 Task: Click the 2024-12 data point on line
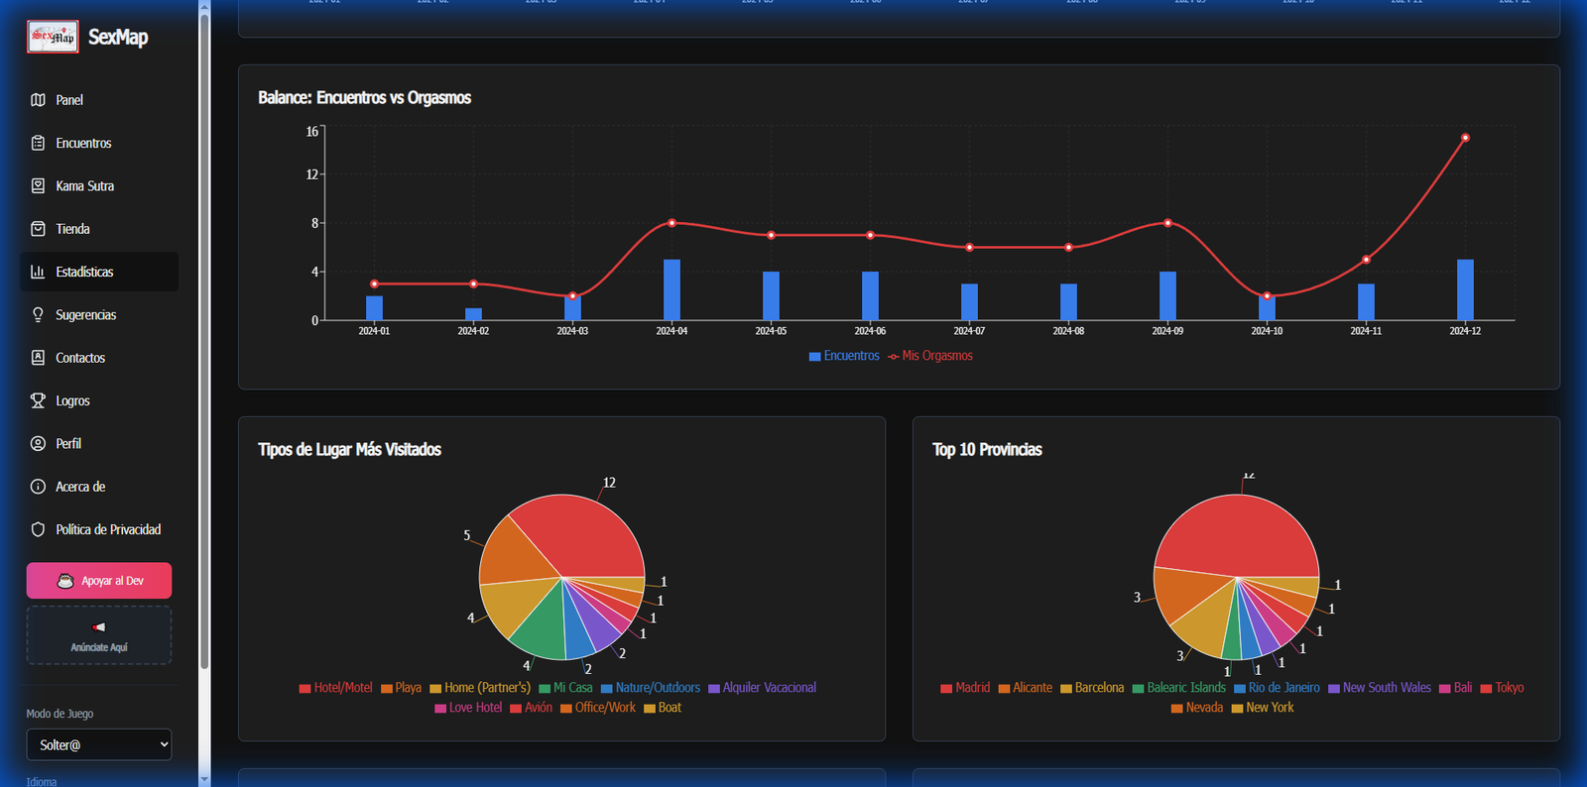(x=1465, y=138)
